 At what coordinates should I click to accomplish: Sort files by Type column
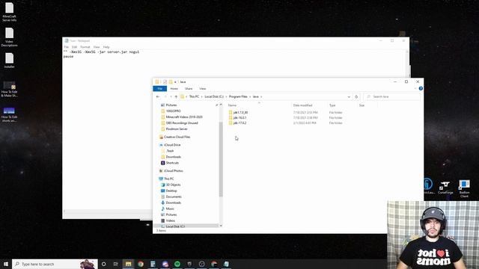pos(332,105)
